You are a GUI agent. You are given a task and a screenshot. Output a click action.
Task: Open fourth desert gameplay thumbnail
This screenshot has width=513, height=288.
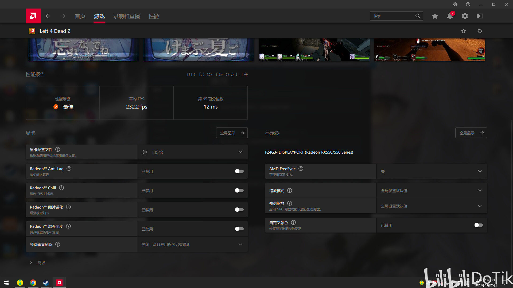click(430, 50)
